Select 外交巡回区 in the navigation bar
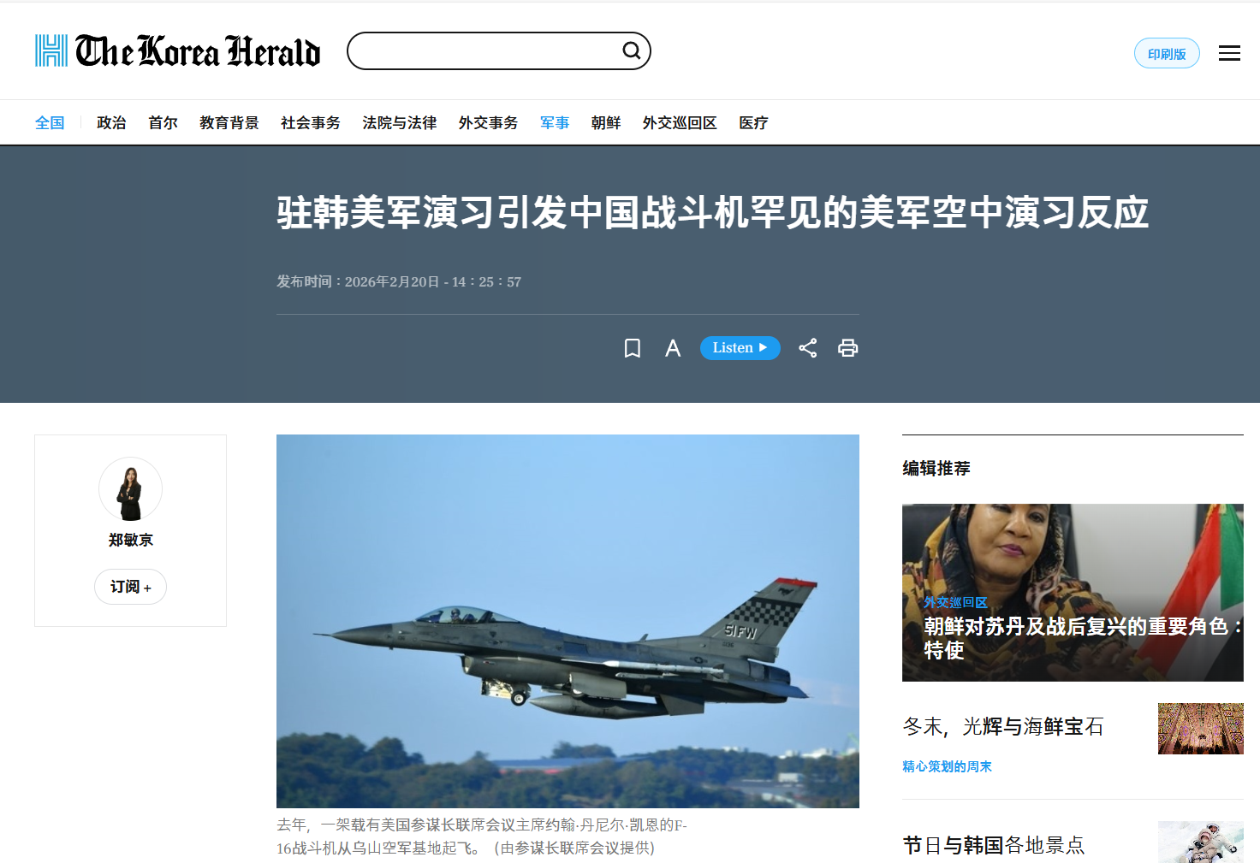This screenshot has width=1260, height=863. pyautogui.click(x=680, y=123)
